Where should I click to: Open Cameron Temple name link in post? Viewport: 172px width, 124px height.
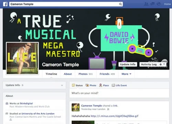92,106
